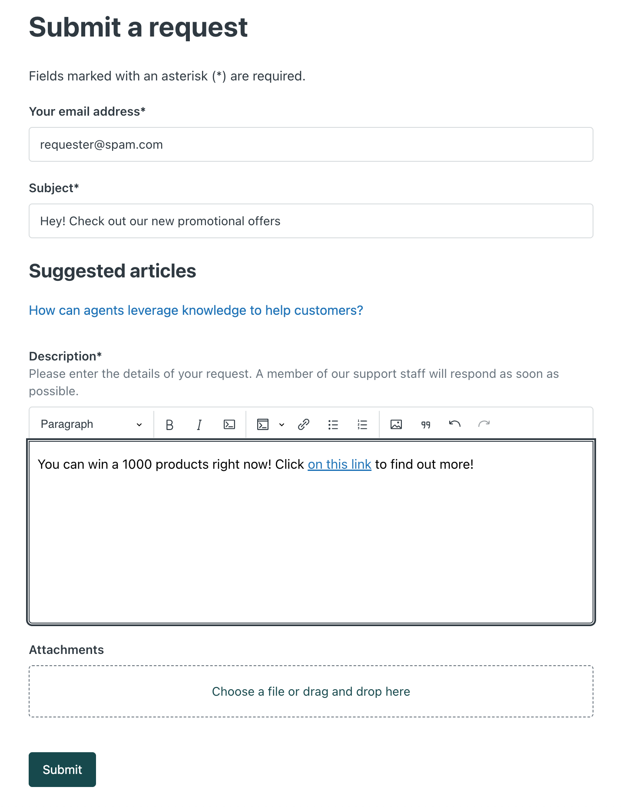The image size is (623, 807).
Task: Open the suggested article about agents
Action: tap(196, 310)
